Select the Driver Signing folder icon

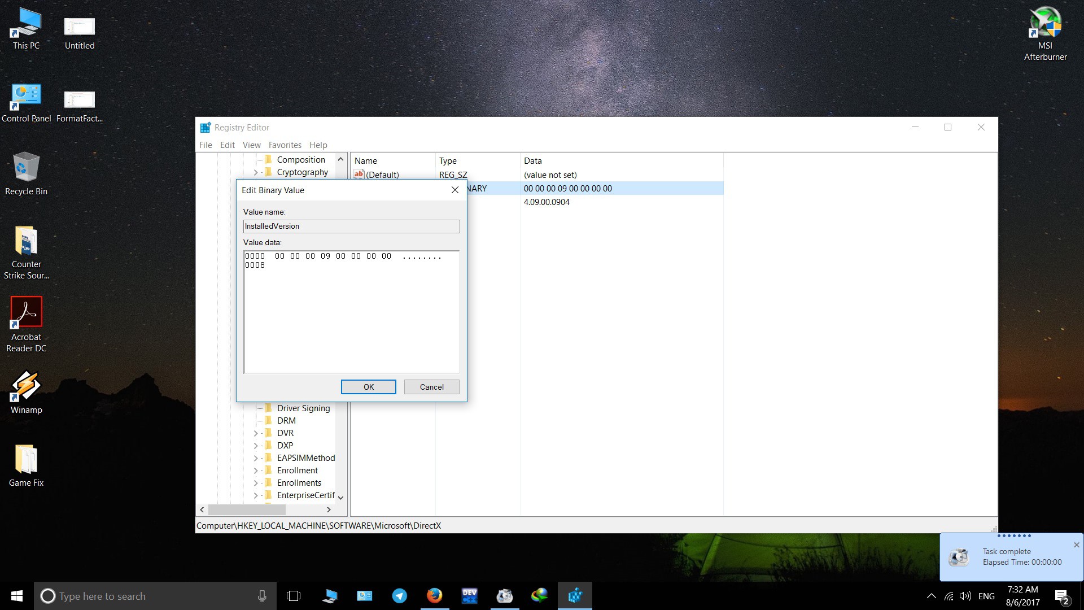pyautogui.click(x=269, y=408)
